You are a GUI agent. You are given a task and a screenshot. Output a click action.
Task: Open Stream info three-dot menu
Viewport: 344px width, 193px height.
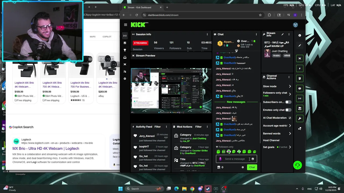pyautogui.click(x=289, y=34)
